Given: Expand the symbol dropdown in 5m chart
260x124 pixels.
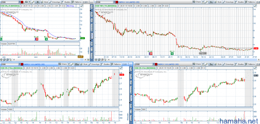Looking at the screenshot, I should 154,64.
